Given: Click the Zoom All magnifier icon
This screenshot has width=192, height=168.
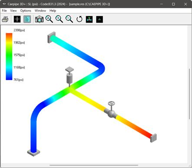Looking at the screenshot, I should (x=49, y=19).
